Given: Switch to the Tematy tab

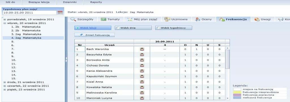Looking at the screenshot, I should tap(110, 19).
